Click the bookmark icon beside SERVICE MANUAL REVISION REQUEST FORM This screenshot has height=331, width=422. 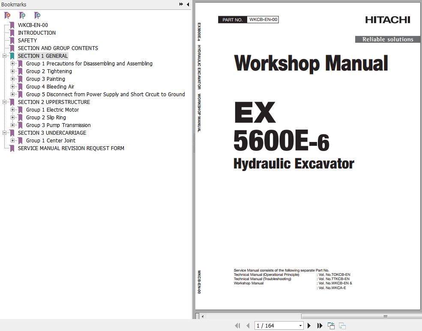pyautogui.click(x=12, y=148)
